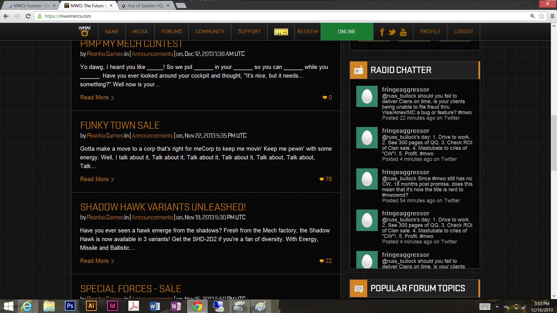Open the Chrome menu hamburger icon
The height and width of the screenshot is (313, 557).
552,16
